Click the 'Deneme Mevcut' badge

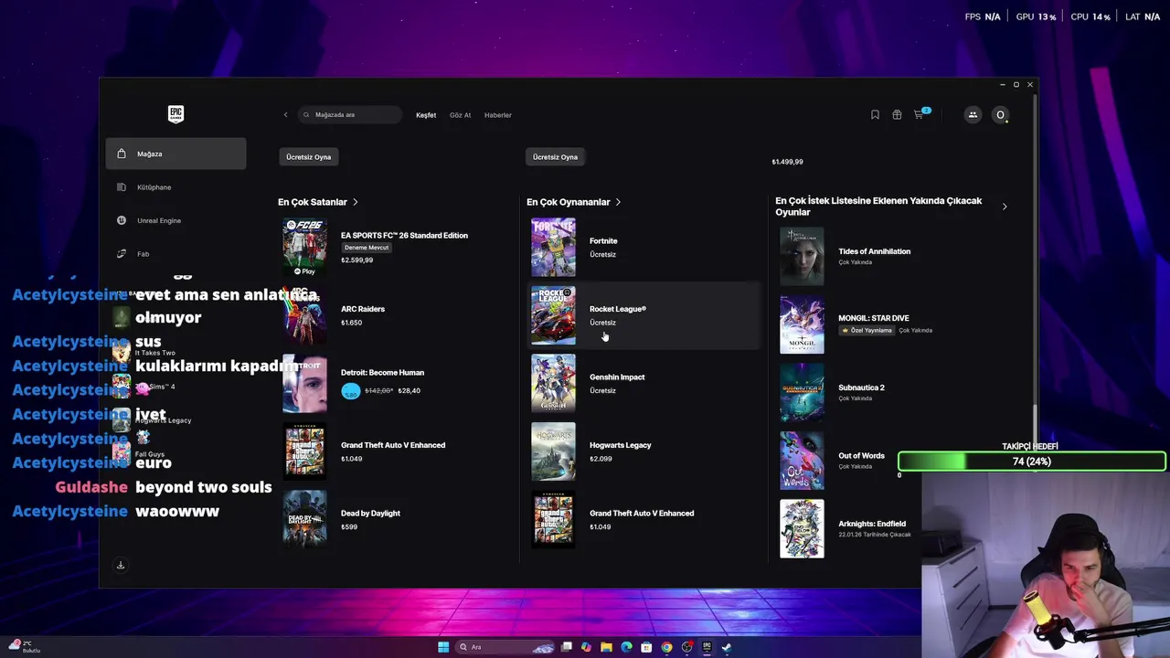367,248
